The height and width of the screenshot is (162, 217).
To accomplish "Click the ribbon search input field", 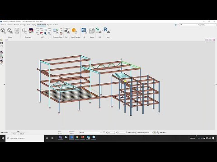I will click(189, 25).
